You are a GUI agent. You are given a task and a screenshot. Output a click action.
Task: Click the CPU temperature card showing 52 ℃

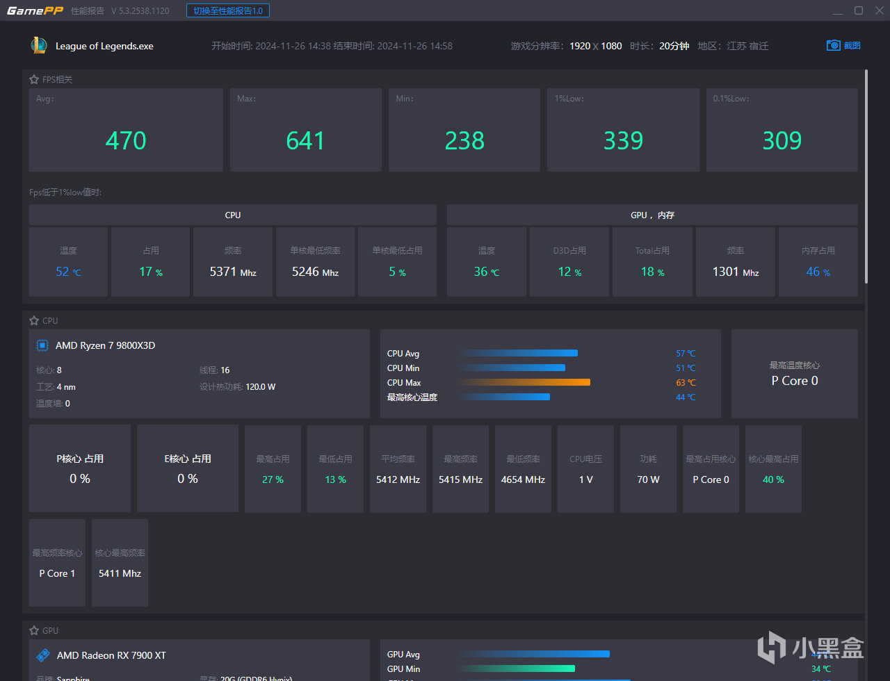tap(68, 262)
